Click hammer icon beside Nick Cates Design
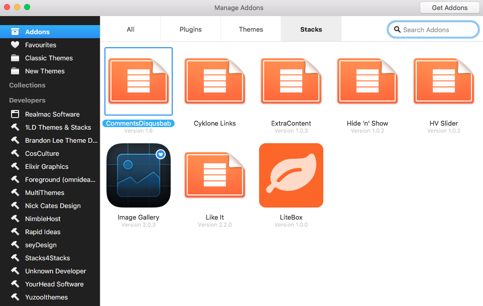Screen dimensions: 483x306 (15, 206)
